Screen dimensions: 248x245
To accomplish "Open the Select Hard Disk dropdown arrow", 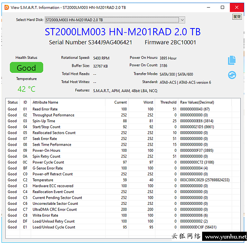I will [182, 20].
